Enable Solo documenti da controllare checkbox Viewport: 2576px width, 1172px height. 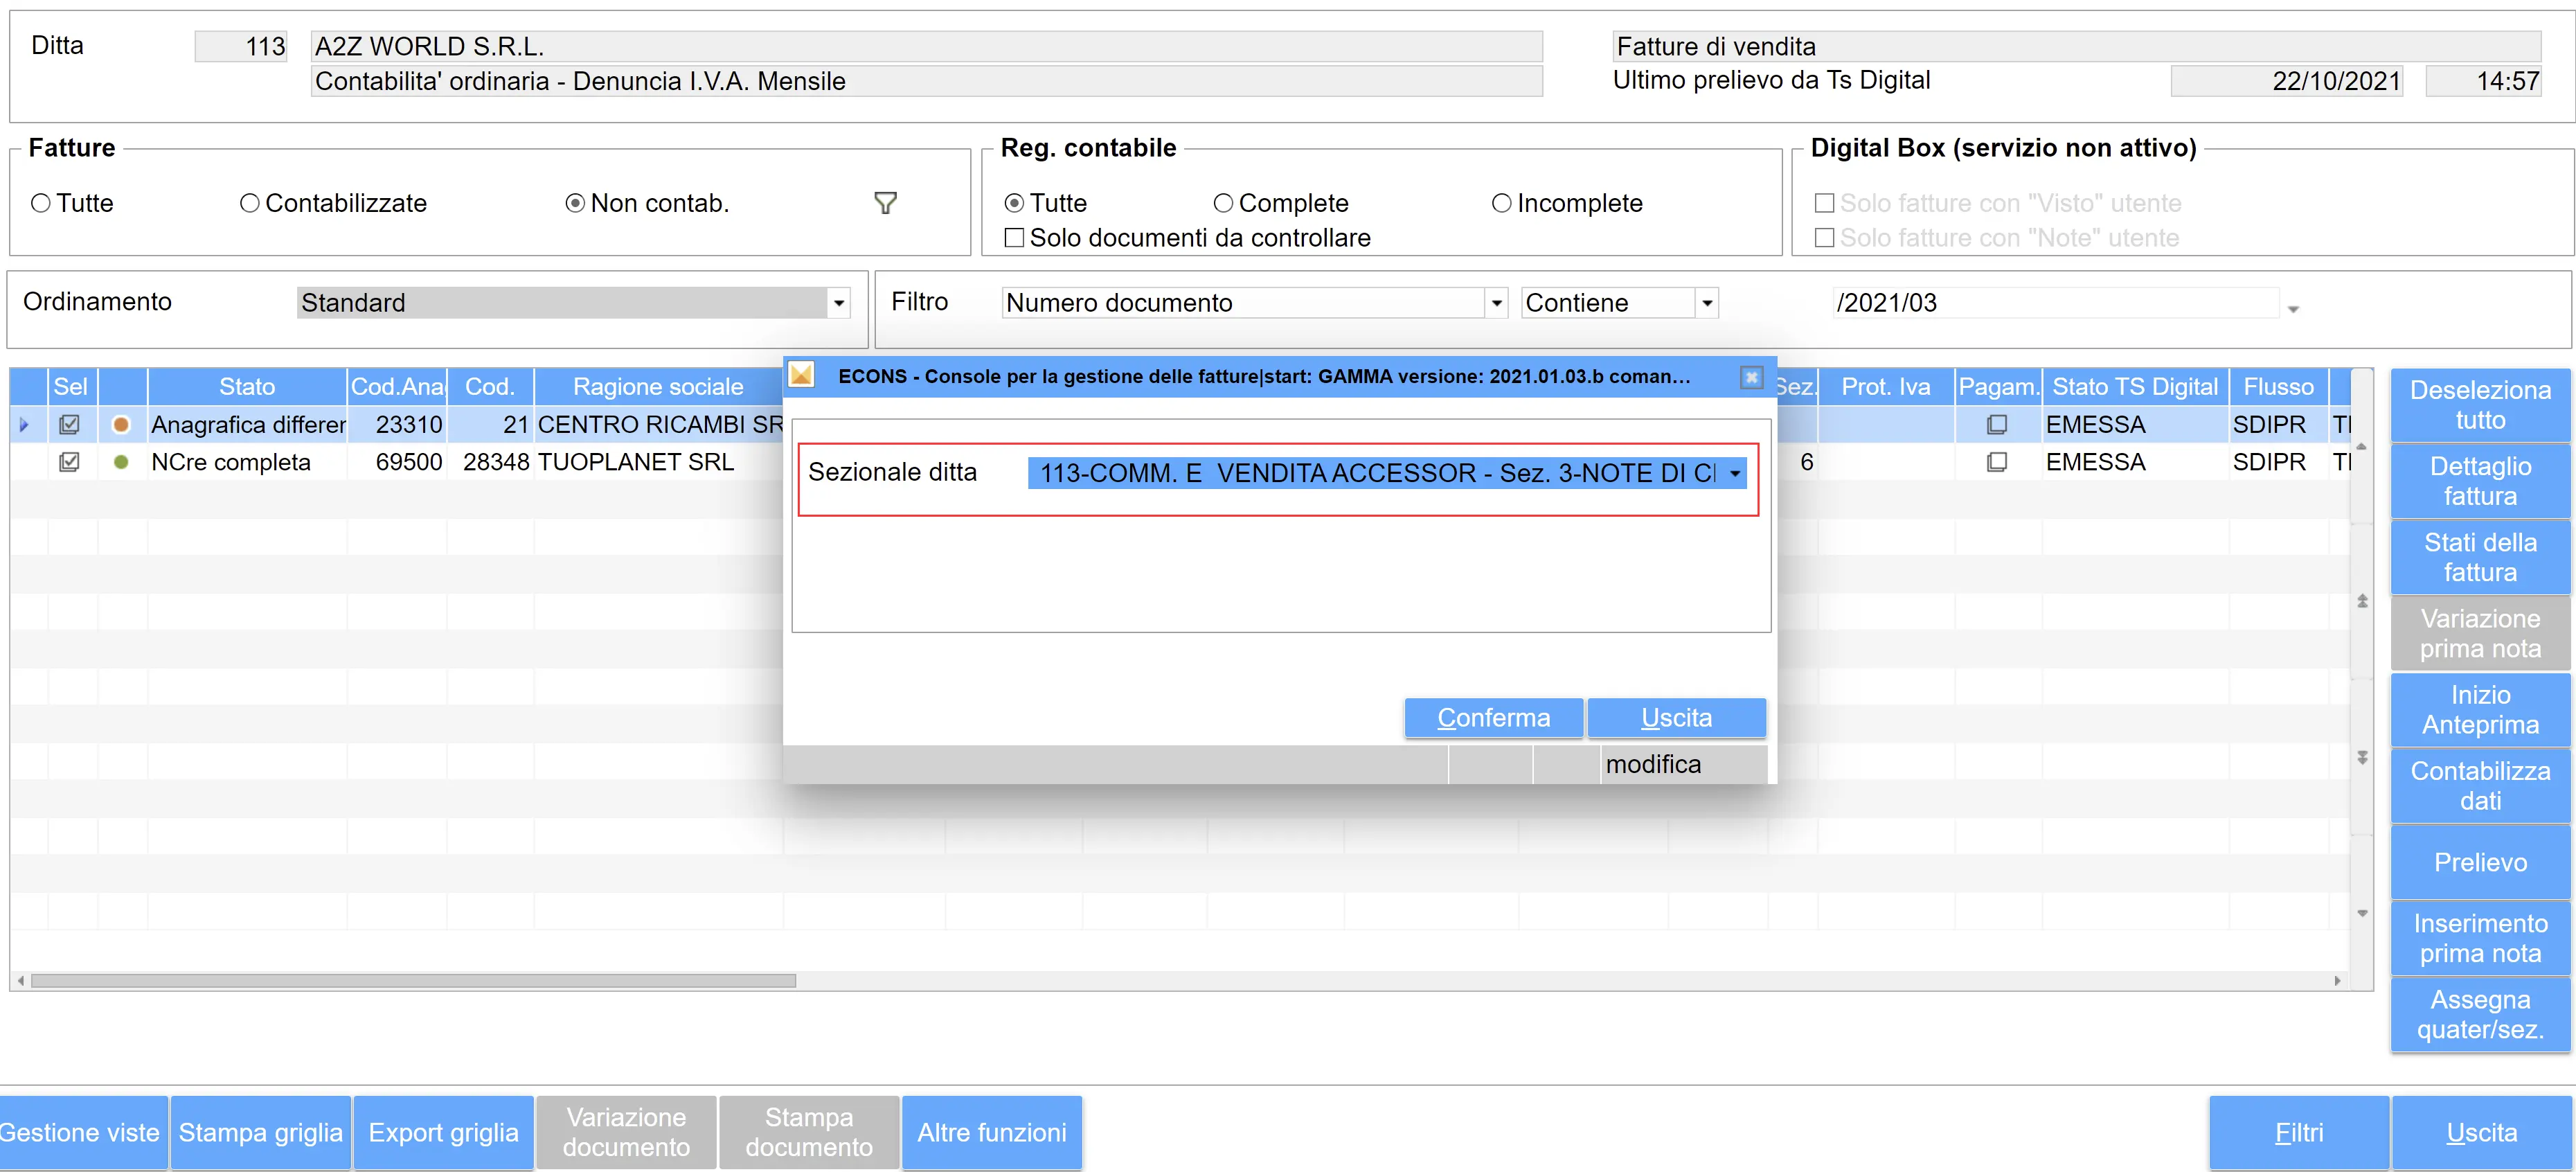1014,238
